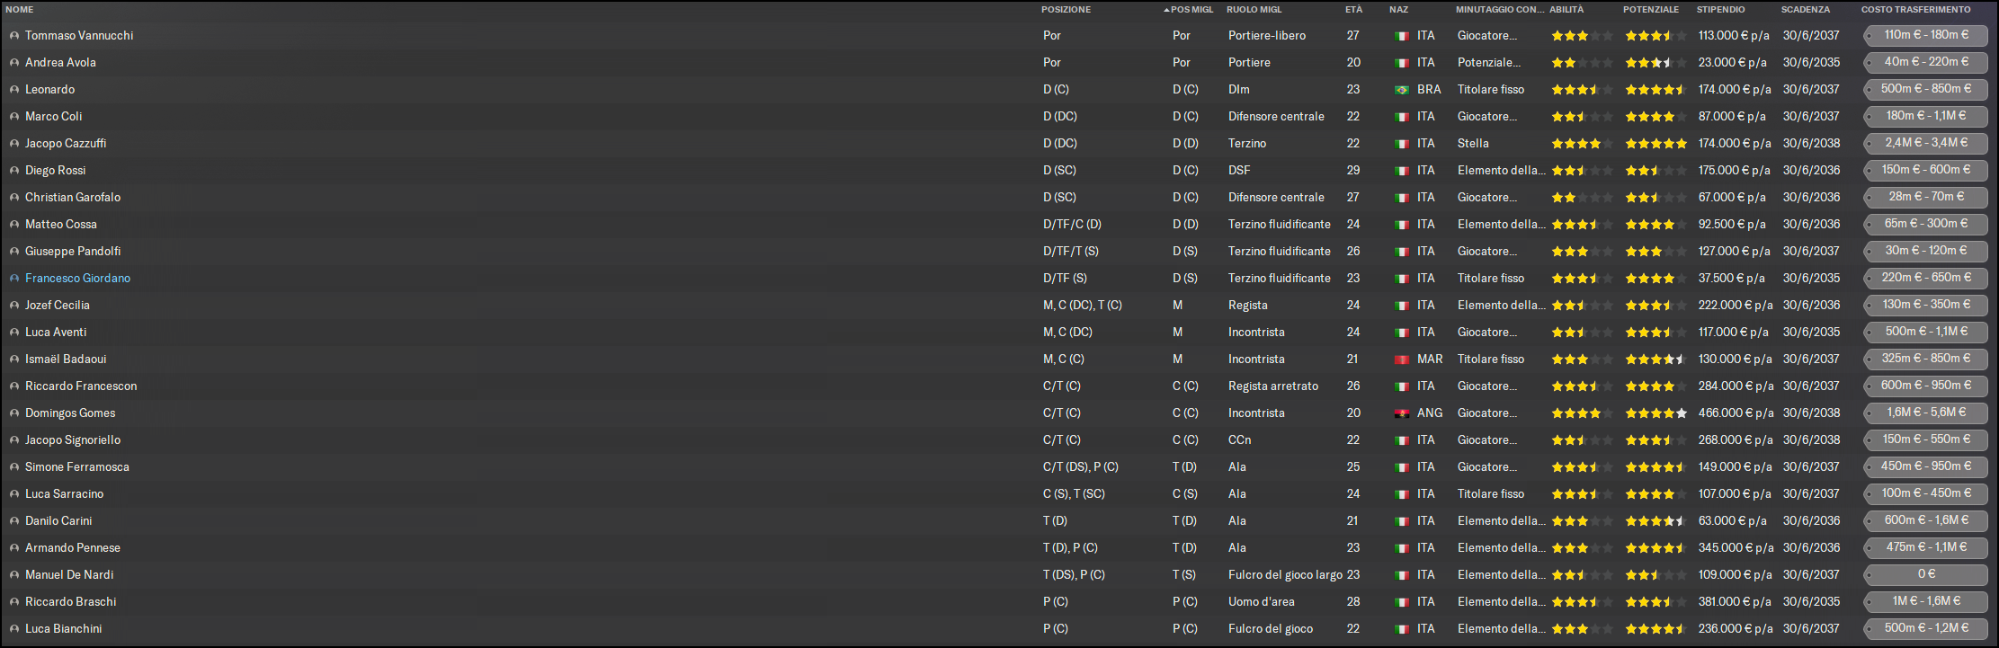The image size is (1999, 648).
Task: Click the player icon beside Diego Rossi
Action: point(14,171)
